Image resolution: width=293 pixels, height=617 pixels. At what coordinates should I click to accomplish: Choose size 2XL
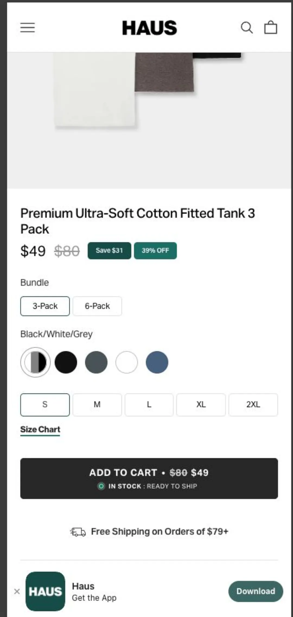253,405
